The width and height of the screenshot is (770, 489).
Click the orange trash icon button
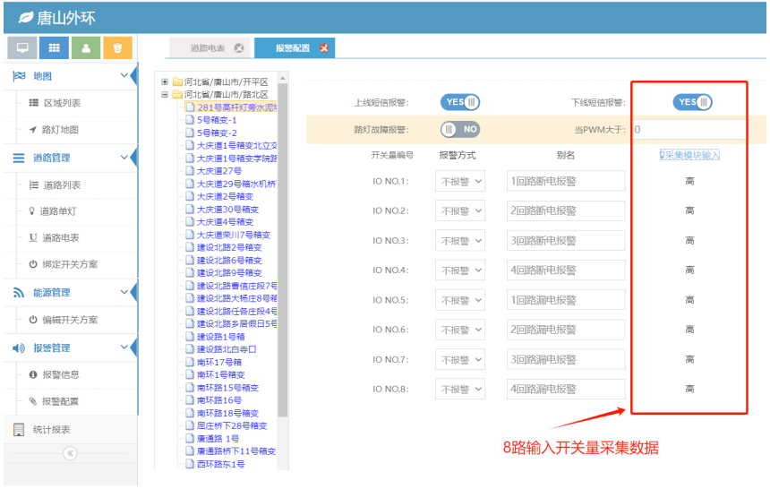(x=117, y=47)
